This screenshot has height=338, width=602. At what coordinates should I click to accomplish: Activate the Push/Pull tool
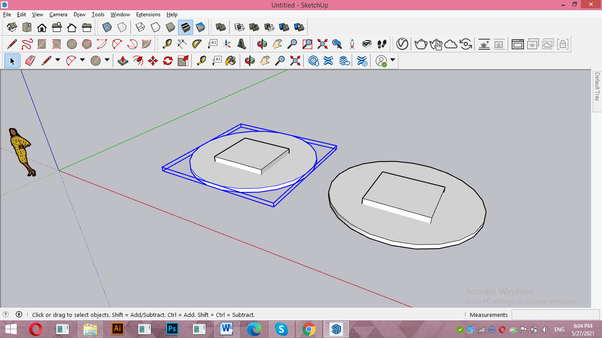(x=123, y=61)
